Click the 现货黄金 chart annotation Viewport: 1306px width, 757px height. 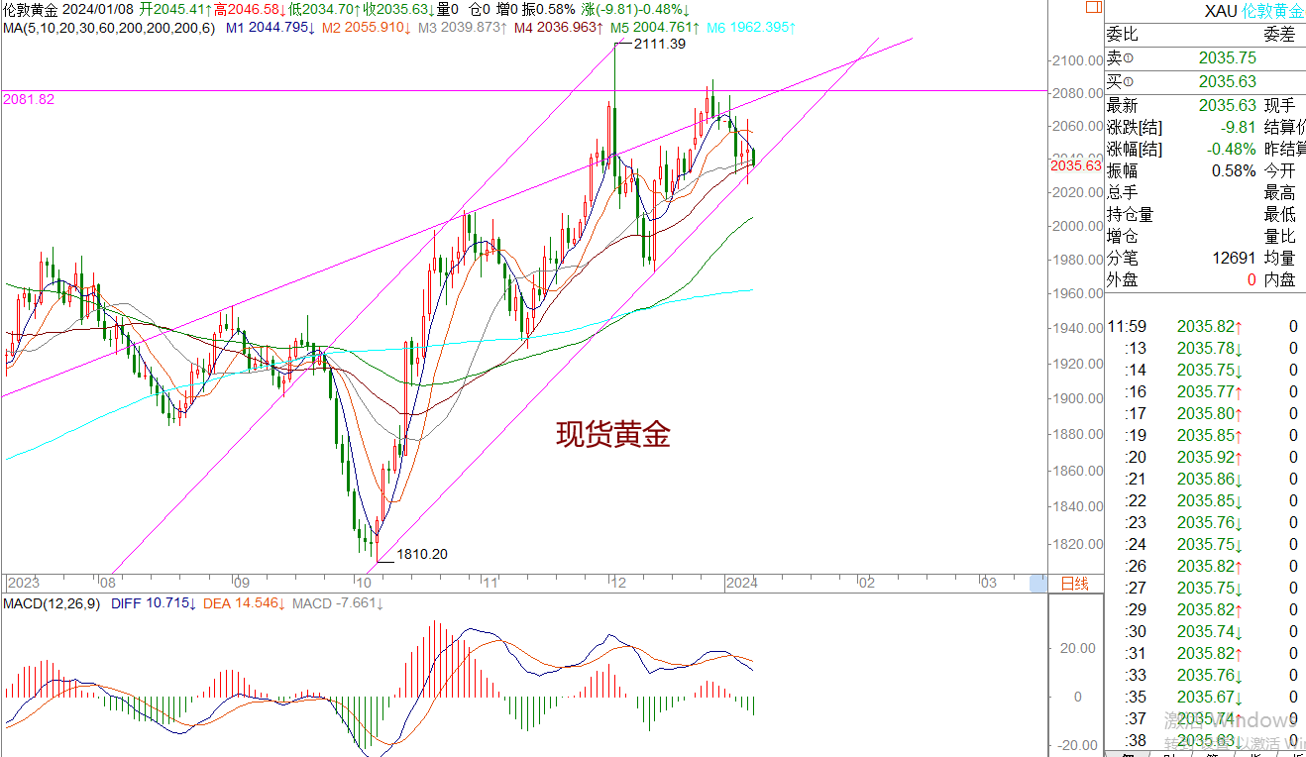612,433
